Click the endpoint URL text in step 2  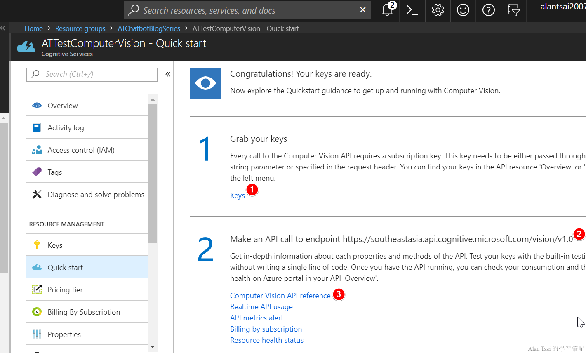click(x=458, y=239)
